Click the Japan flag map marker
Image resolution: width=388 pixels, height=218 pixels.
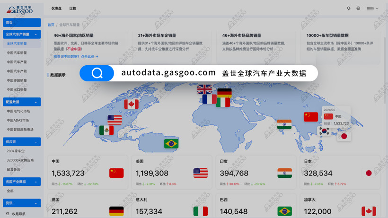tap(344, 136)
